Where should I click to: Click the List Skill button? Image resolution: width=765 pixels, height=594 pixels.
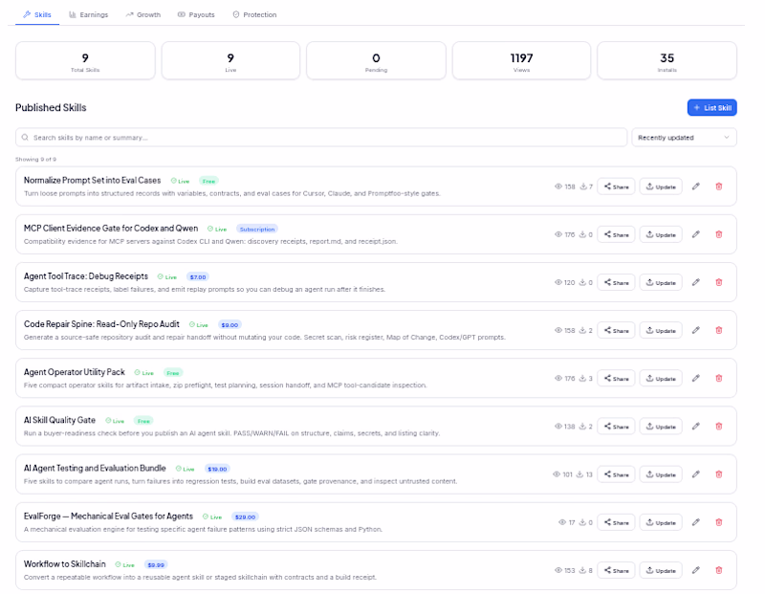(x=711, y=108)
